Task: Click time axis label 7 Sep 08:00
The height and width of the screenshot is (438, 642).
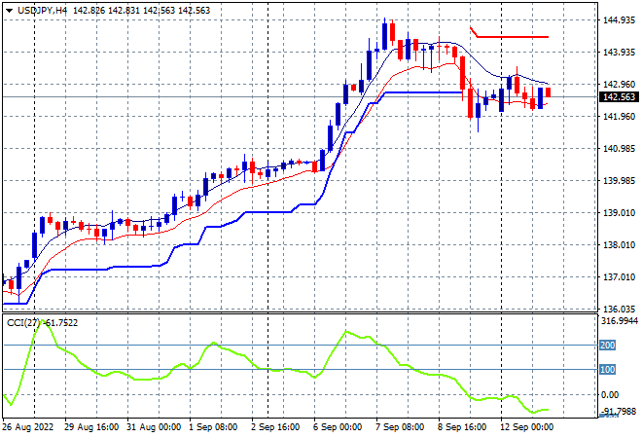Action: [x=400, y=427]
